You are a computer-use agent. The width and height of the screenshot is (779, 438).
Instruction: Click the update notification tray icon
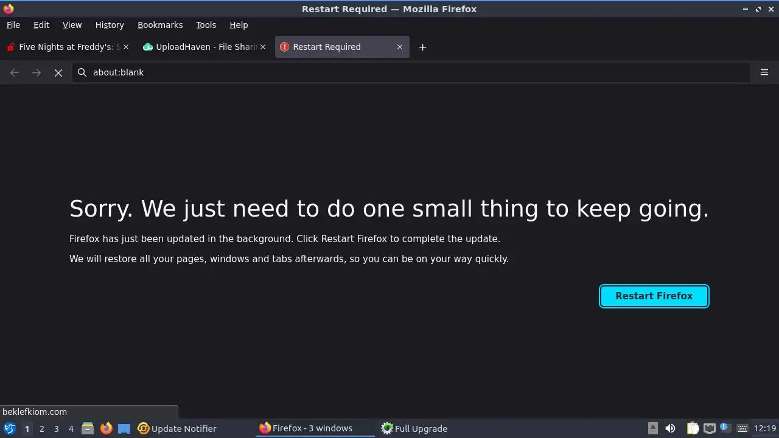point(724,427)
